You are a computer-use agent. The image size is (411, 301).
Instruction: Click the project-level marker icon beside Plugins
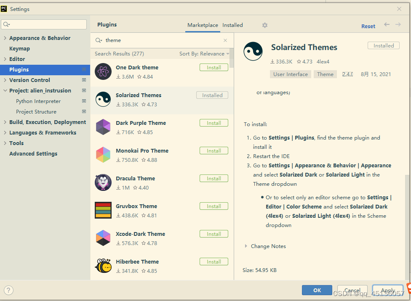point(84,69)
